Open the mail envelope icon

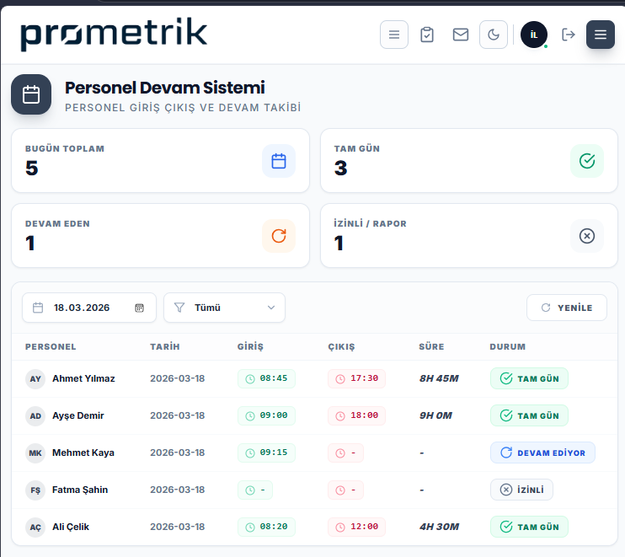[461, 35]
